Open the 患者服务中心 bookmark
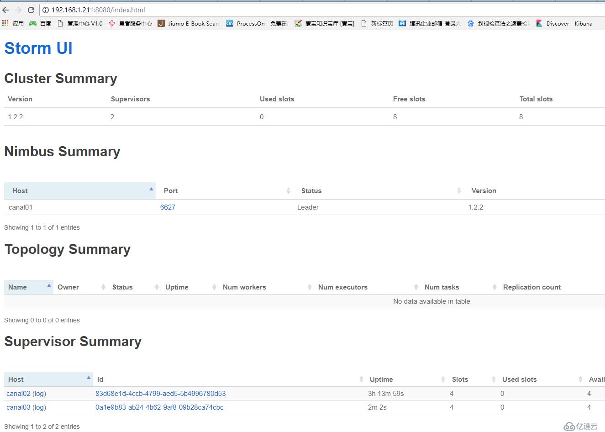The height and width of the screenshot is (432, 605). pos(130,23)
